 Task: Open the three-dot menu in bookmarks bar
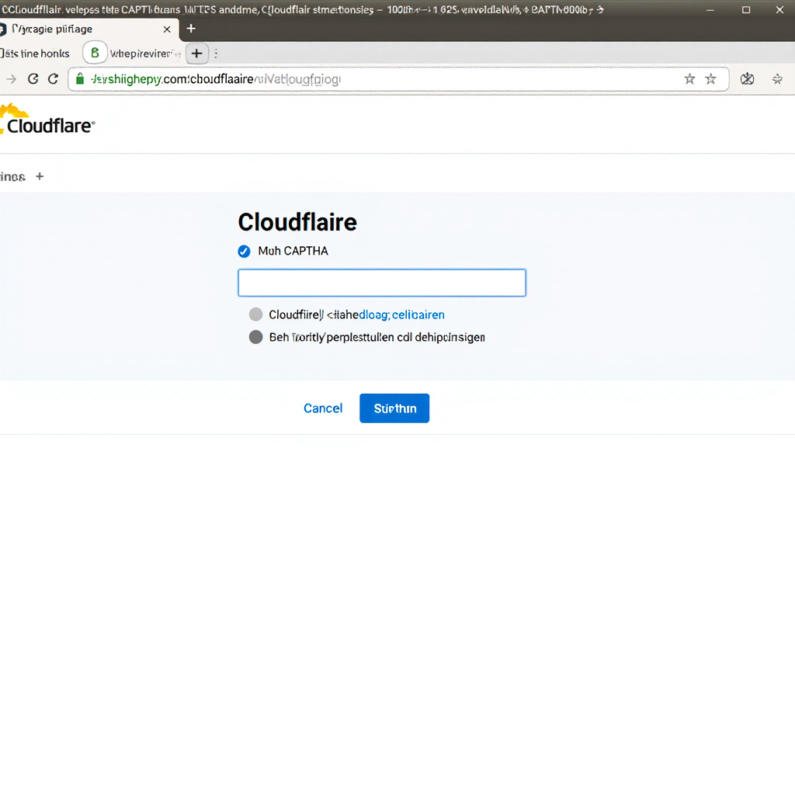[216, 54]
